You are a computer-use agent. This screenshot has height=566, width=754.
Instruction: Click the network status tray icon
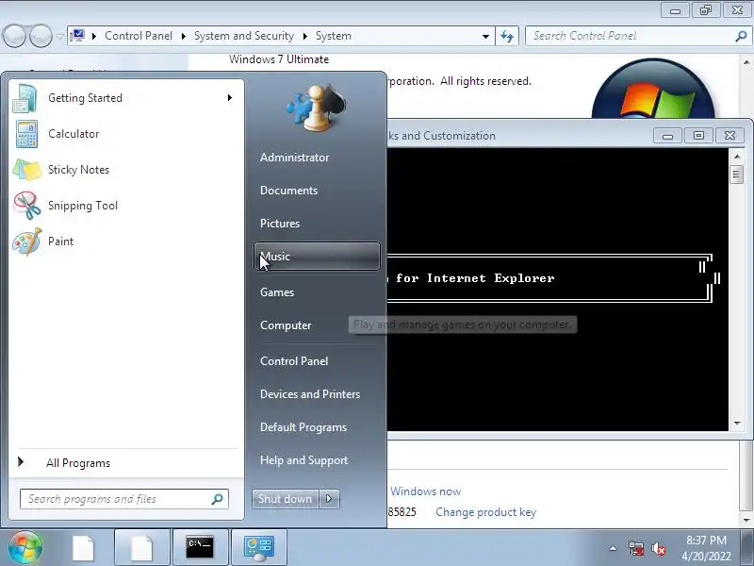636,548
